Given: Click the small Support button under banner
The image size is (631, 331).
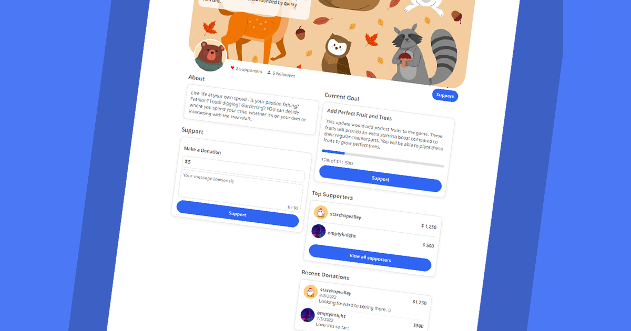Looking at the screenshot, I should 445,96.
